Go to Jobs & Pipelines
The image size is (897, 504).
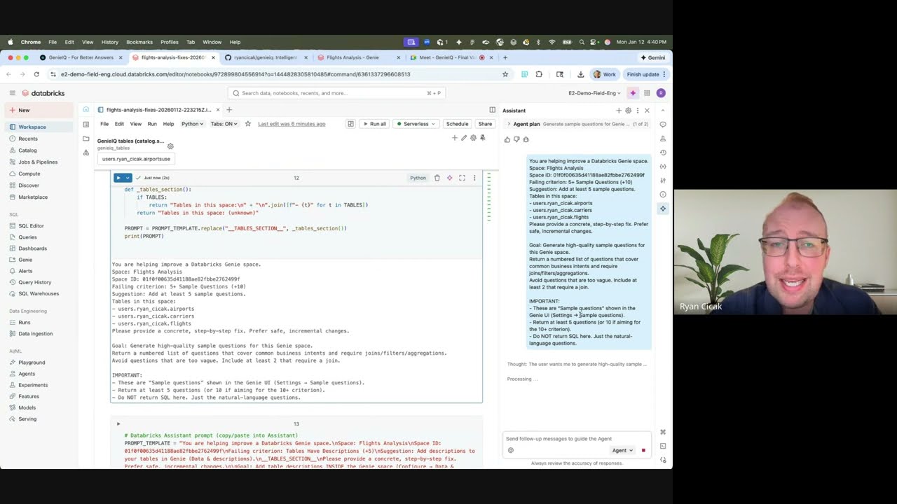pos(39,162)
